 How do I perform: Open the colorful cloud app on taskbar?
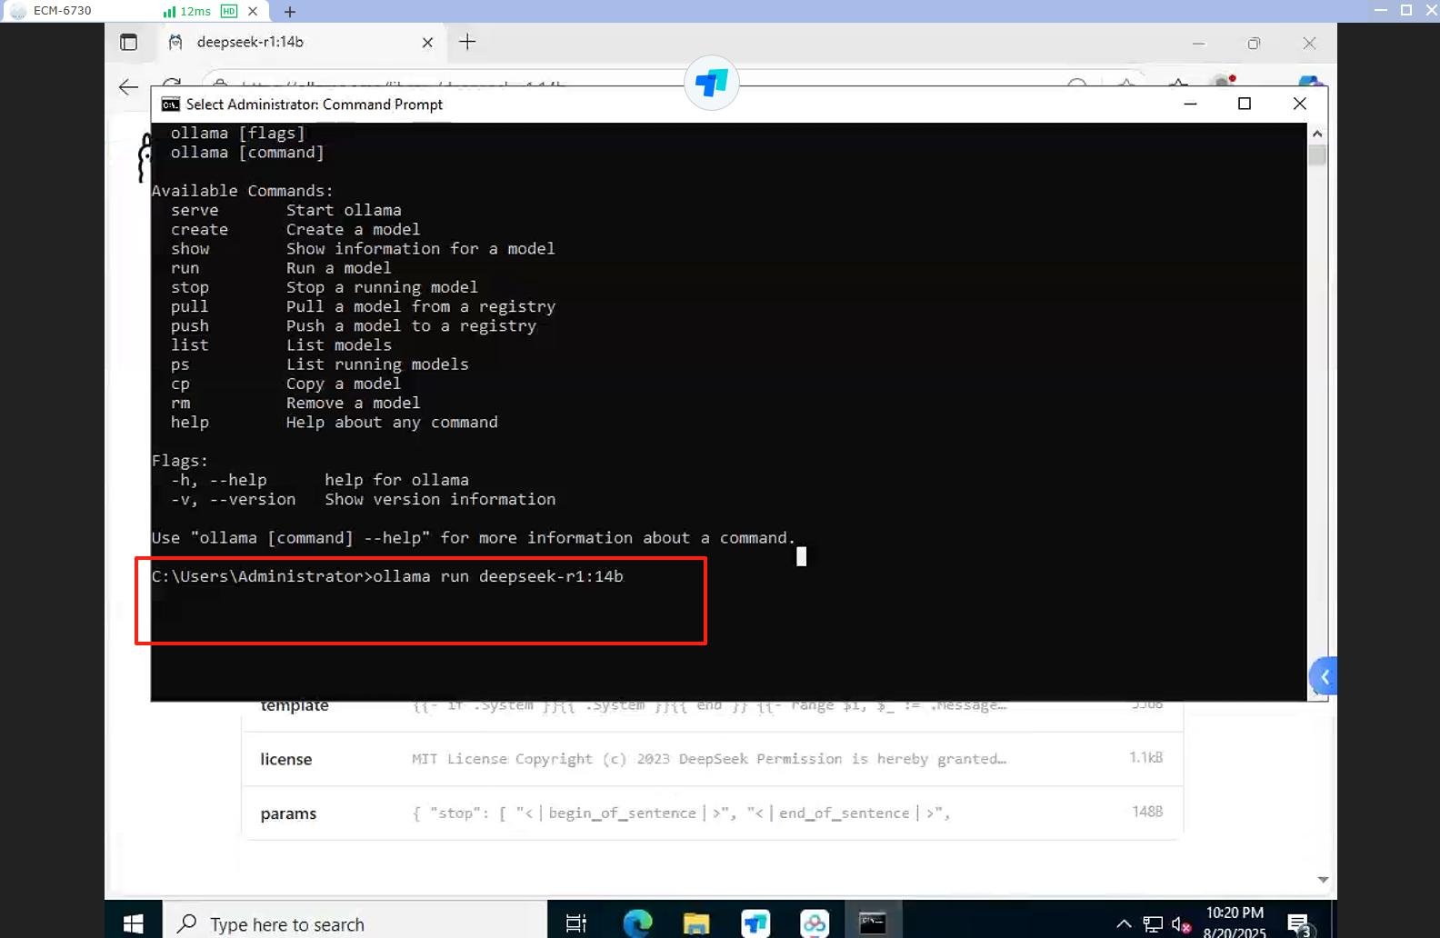(x=815, y=923)
